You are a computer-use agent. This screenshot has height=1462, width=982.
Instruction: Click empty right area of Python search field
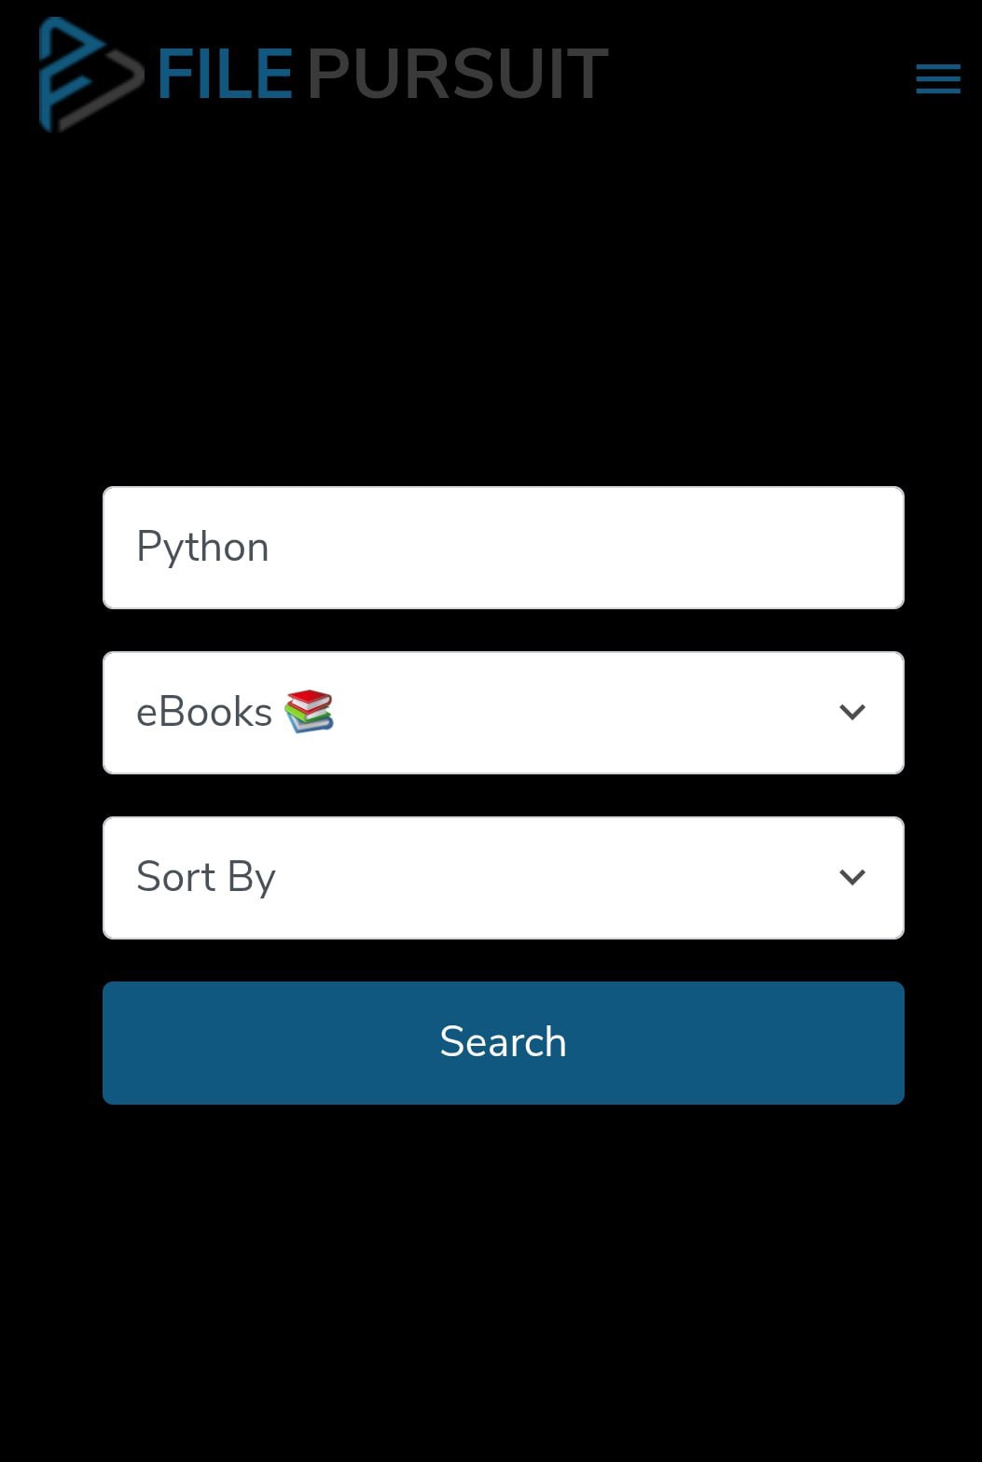[746, 548]
